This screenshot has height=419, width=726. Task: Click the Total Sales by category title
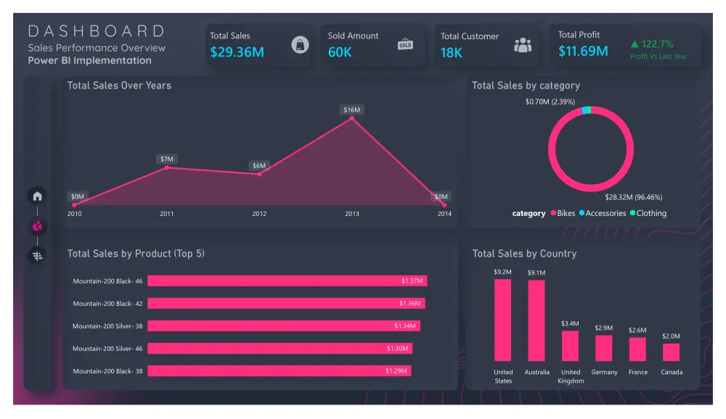[526, 86]
